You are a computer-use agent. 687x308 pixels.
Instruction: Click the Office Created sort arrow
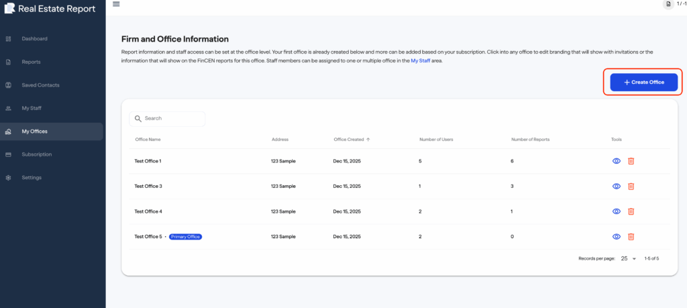point(368,140)
